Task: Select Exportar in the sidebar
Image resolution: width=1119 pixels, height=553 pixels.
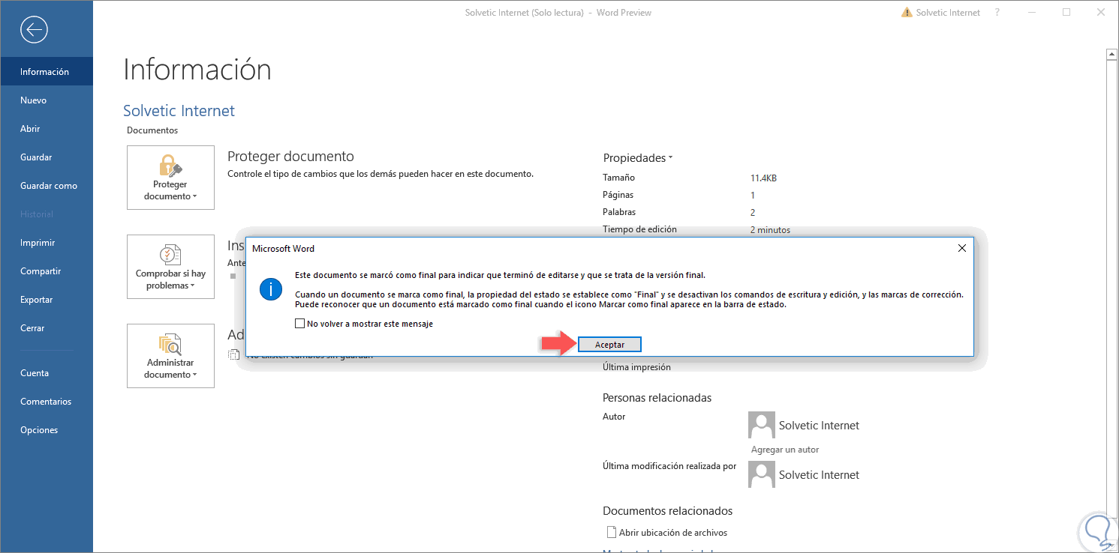Action: [x=47, y=300]
